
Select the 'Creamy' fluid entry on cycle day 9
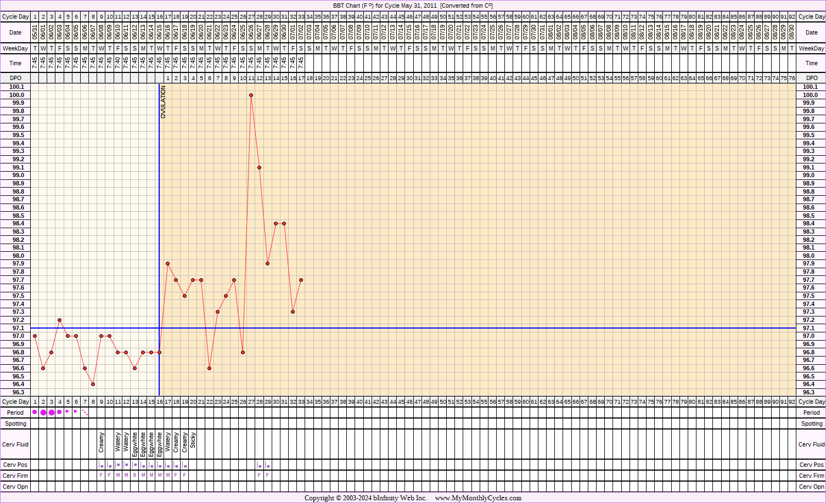(101, 442)
